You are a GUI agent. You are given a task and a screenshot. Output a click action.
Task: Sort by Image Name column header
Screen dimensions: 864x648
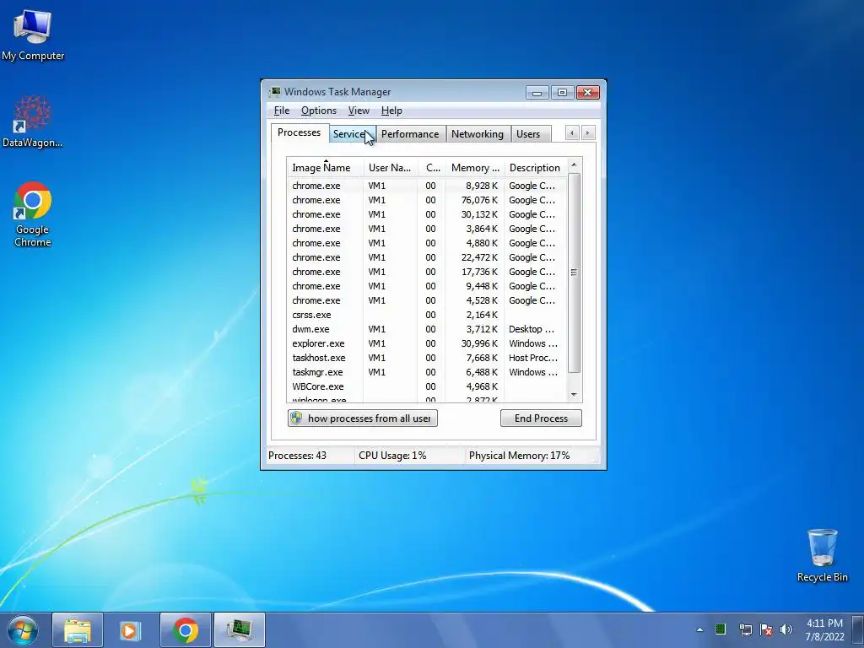[x=325, y=168]
